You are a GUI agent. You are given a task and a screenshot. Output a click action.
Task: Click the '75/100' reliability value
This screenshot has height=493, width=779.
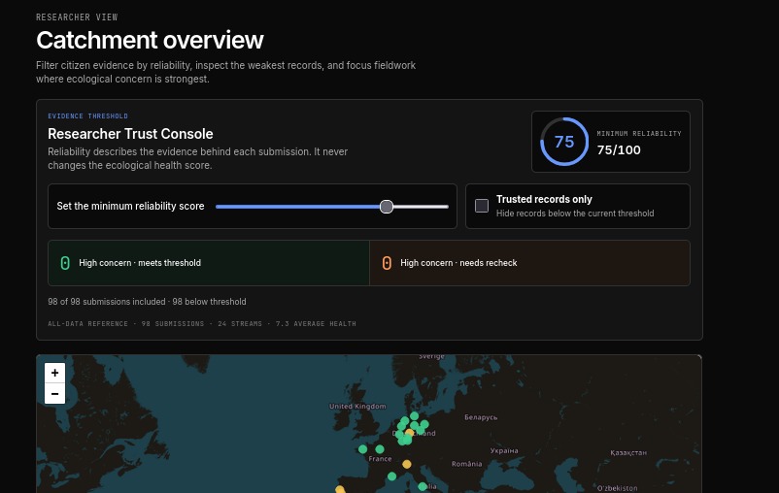click(x=619, y=149)
